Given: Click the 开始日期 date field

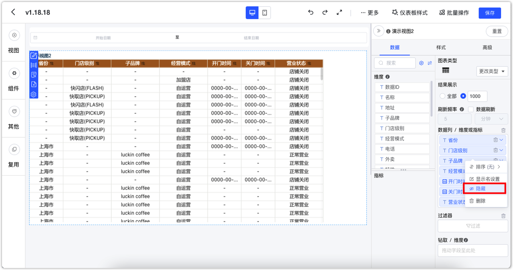Looking at the screenshot, I should (x=103, y=38).
